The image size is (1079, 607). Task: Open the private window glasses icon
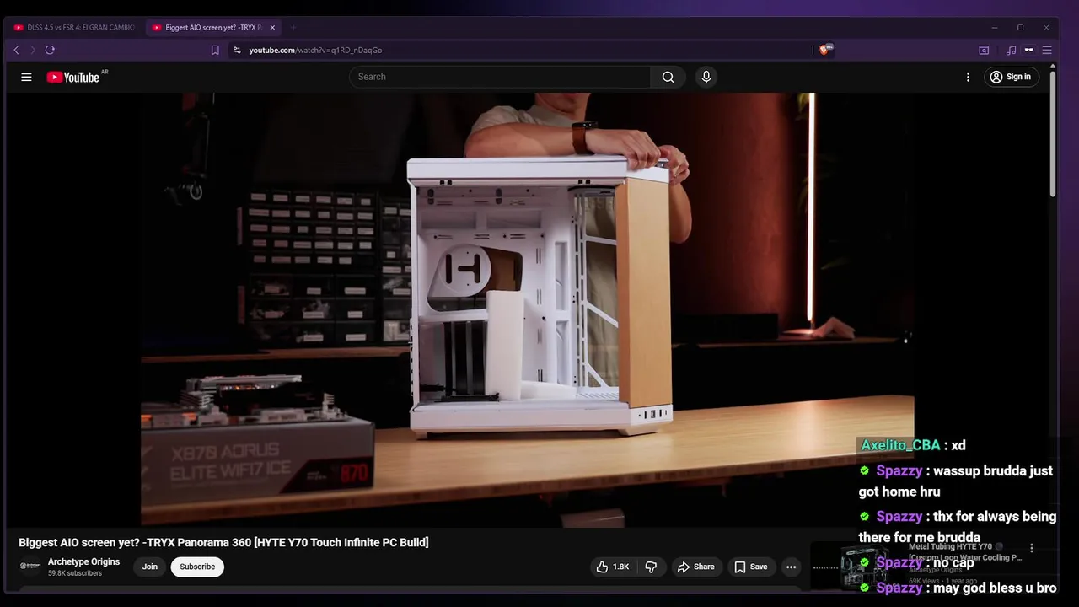click(1028, 51)
